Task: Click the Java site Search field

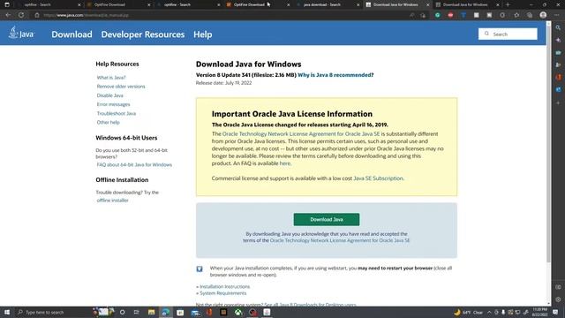Action: (x=508, y=34)
